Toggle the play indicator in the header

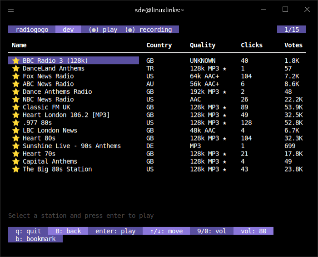click(103, 30)
